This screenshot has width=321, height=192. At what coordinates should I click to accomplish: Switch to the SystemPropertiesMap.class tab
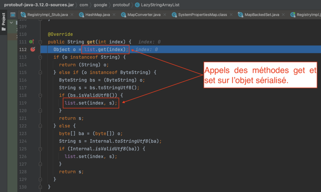[203, 15]
